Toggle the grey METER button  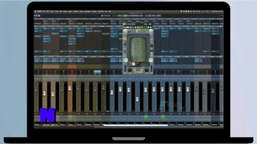125,51
